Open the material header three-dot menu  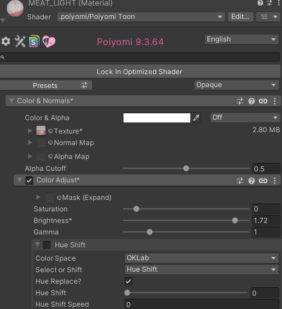click(279, 3)
